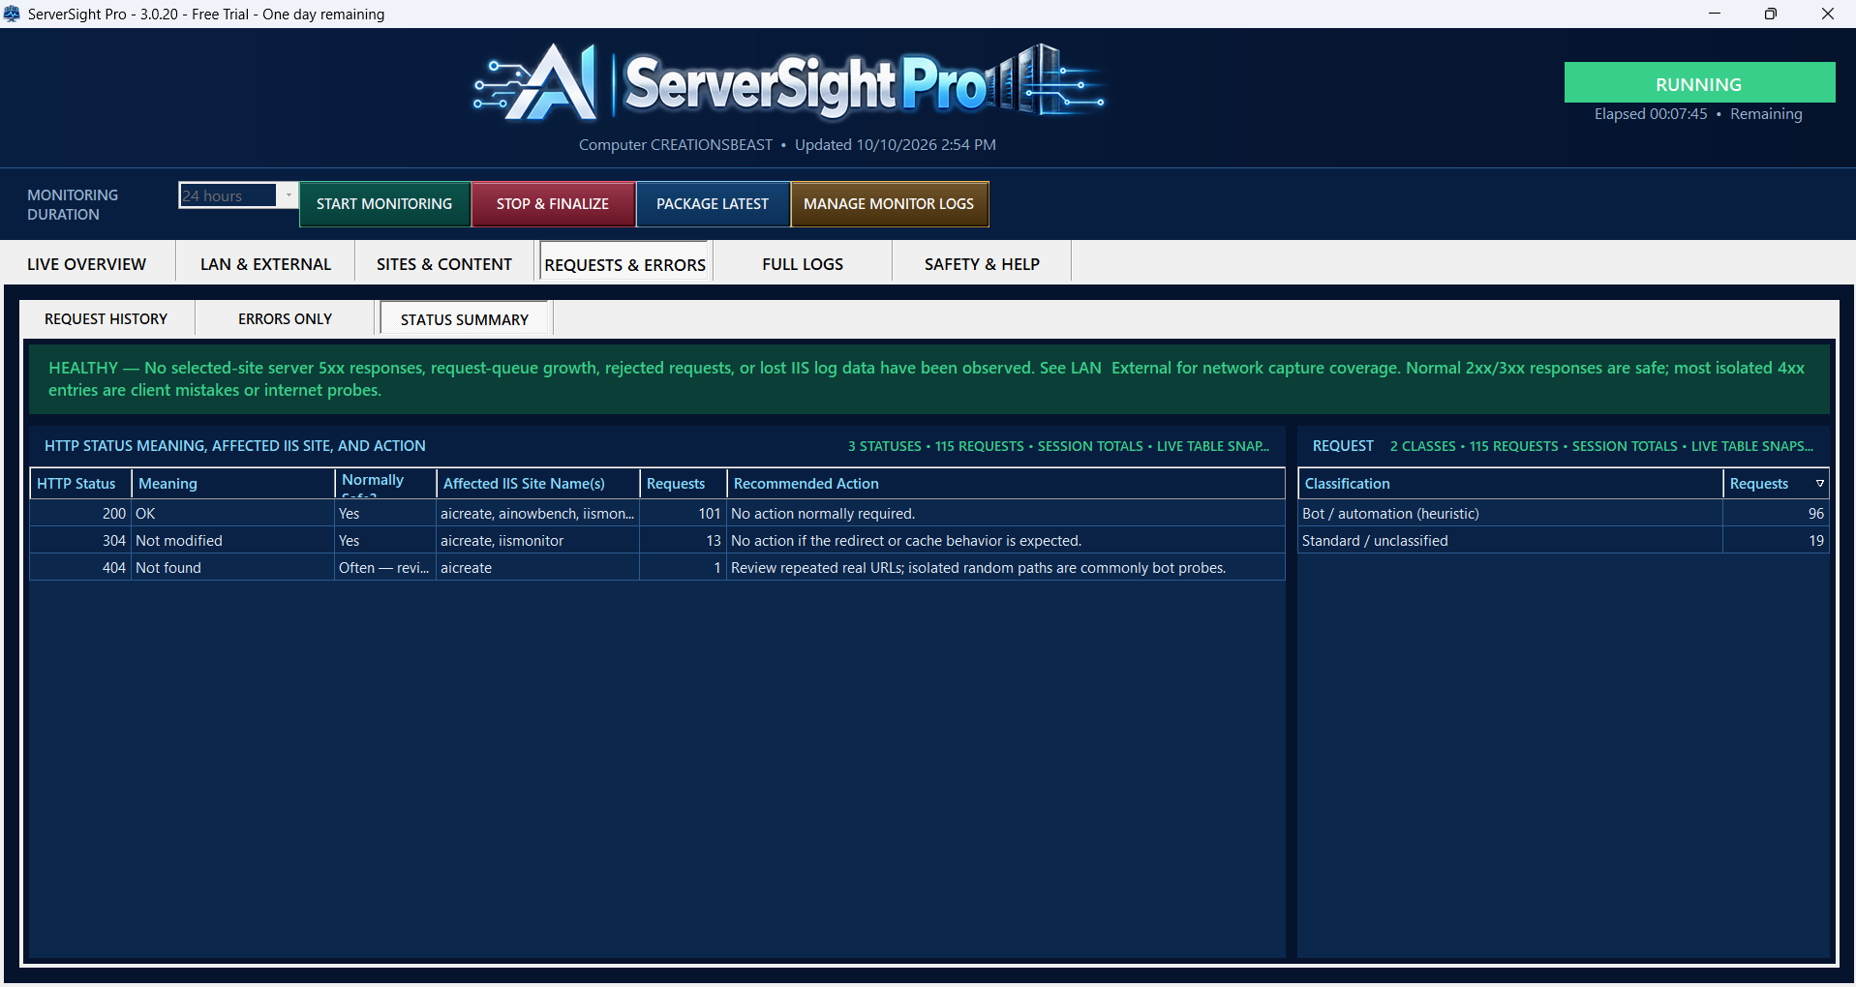Click the 96 requests count cell
Viewport: 1856px width, 987px height.
[1776, 514]
